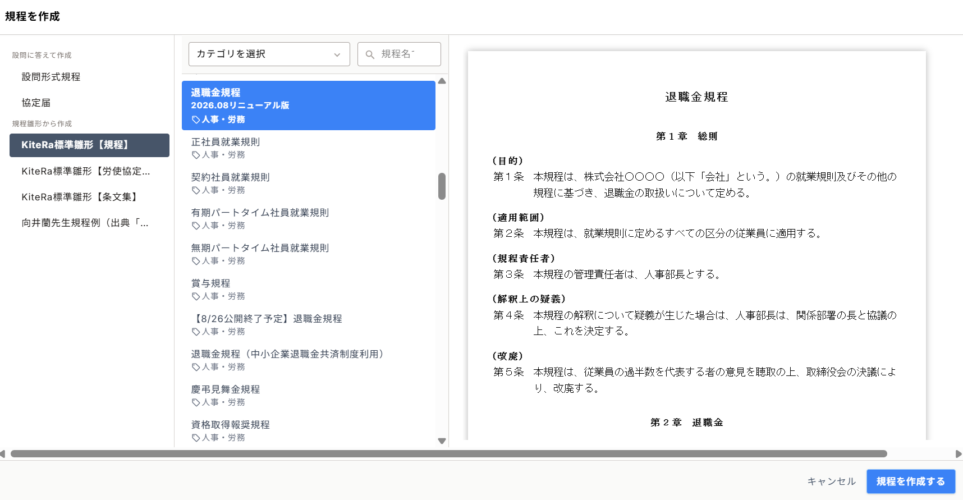963x500 pixels.
Task: Click the horizontal scroll right arrow
Action: [x=959, y=454]
